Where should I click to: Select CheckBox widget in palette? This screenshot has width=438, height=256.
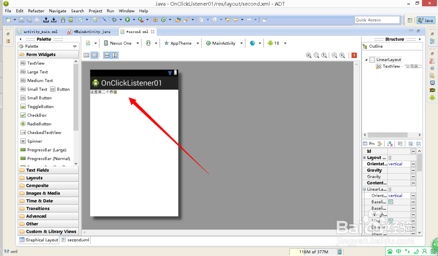click(x=34, y=115)
